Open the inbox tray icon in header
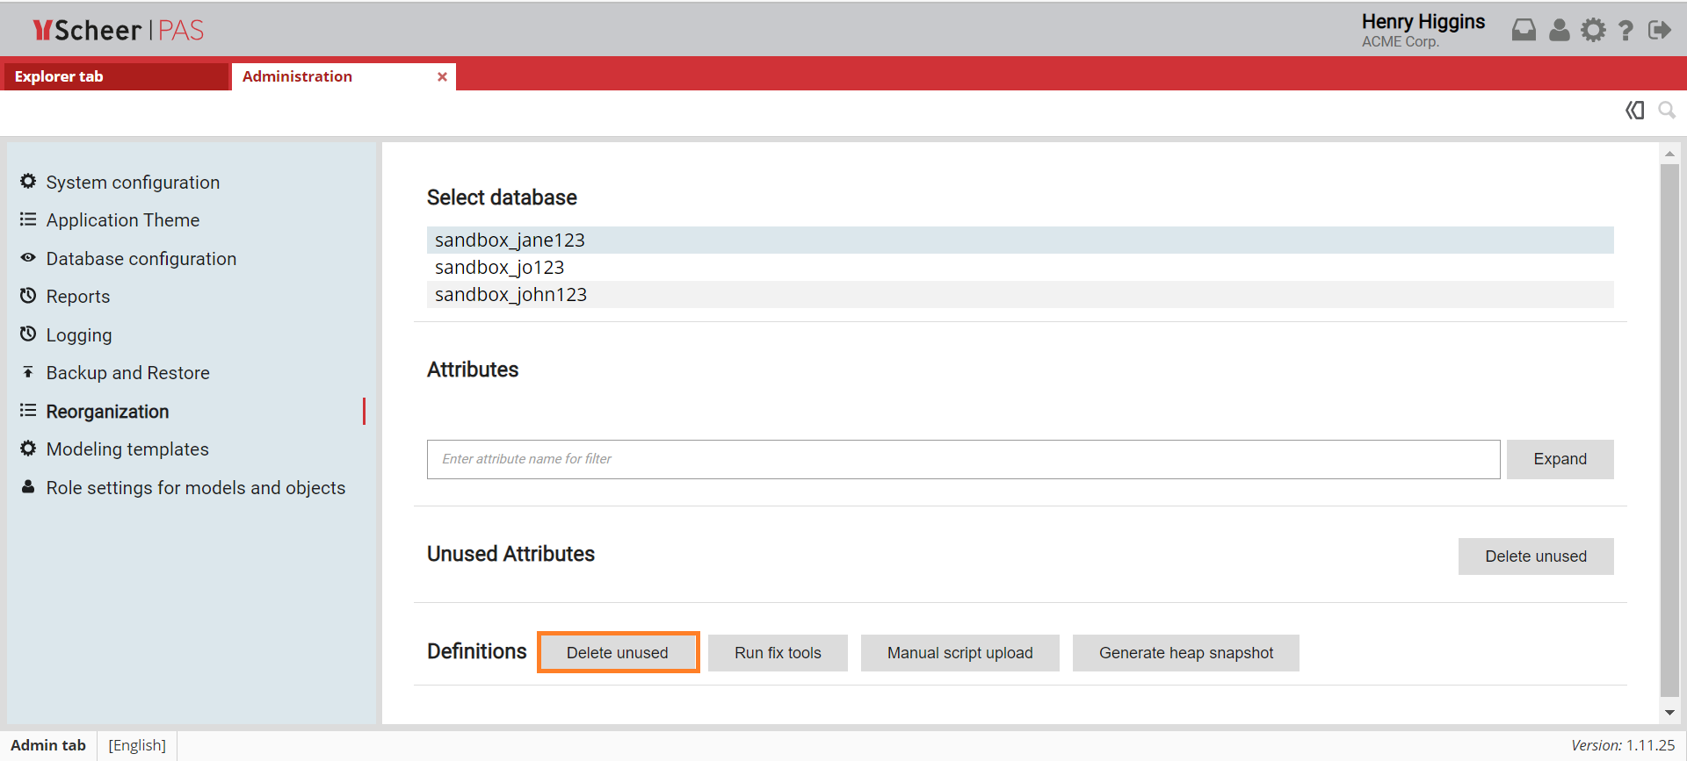 coord(1524,31)
